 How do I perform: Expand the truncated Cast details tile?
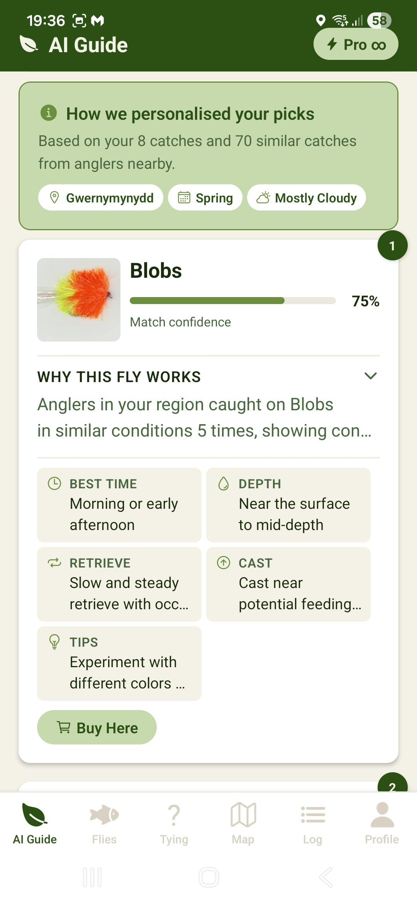click(288, 584)
